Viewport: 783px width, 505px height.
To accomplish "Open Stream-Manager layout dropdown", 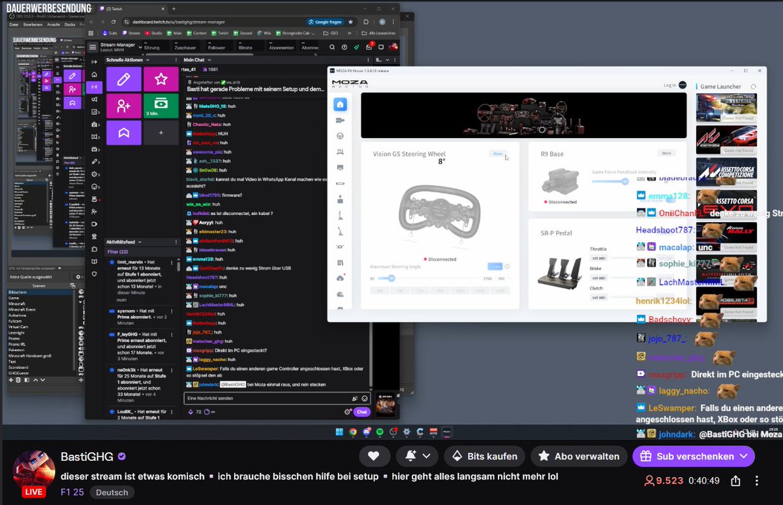I will [140, 47].
